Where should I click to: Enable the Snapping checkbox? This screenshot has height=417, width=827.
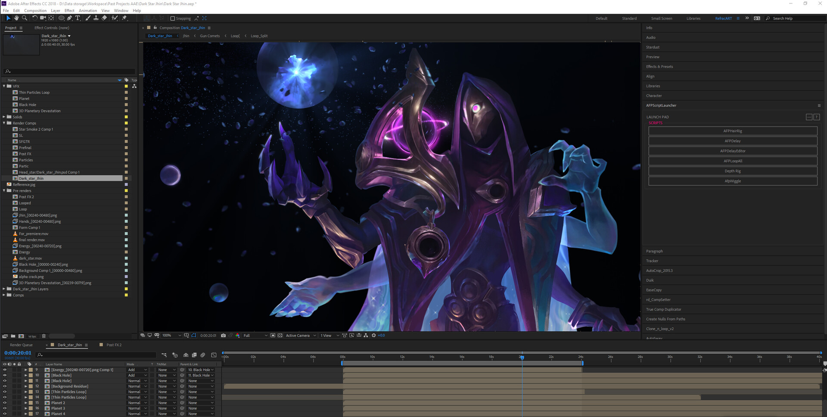click(173, 19)
